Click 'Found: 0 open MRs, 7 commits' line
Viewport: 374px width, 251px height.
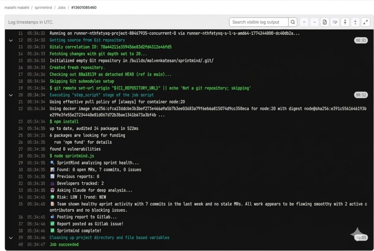point(96,170)
